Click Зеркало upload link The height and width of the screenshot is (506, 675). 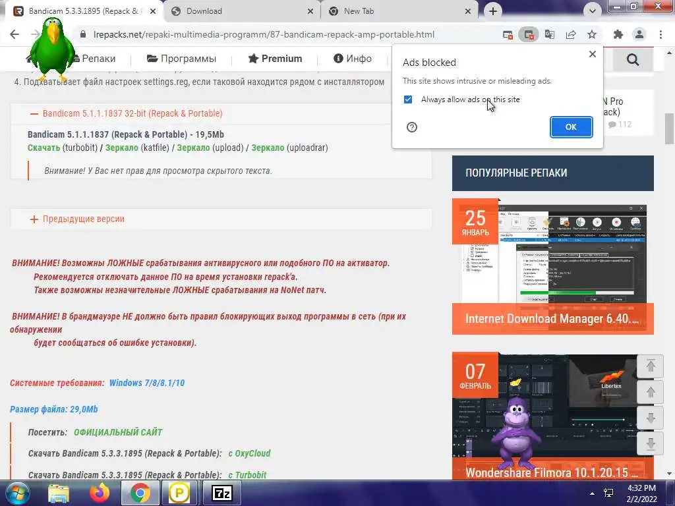(x=193, y=148)
